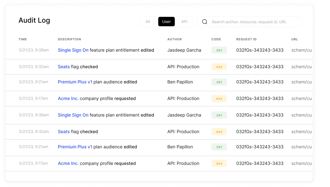Click the Audit Log page title
The width and height of the screenshot is (330, 187).
[34, 20]
